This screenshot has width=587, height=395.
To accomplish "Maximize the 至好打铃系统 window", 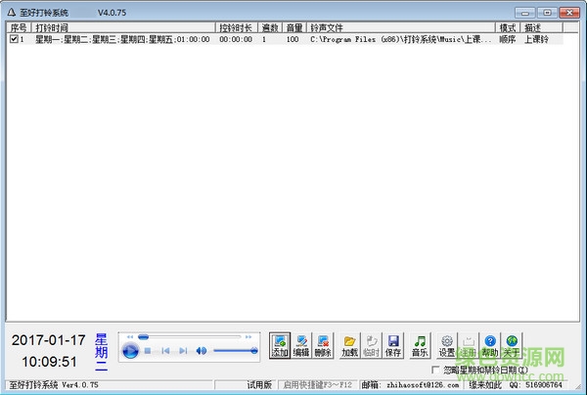I will pos(547,13).
